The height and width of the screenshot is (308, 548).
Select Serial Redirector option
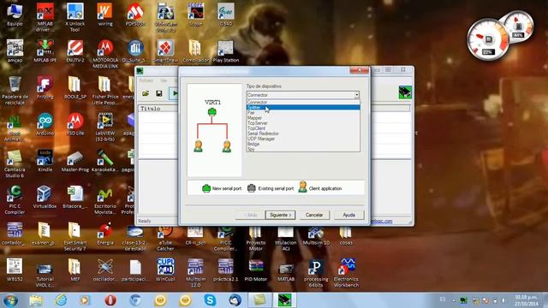point(303,133)
